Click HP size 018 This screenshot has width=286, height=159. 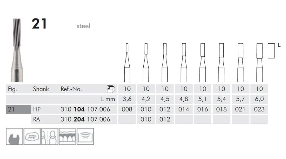[221, 109]
